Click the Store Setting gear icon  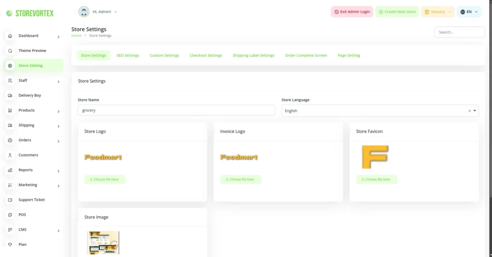tap(10, 66)
